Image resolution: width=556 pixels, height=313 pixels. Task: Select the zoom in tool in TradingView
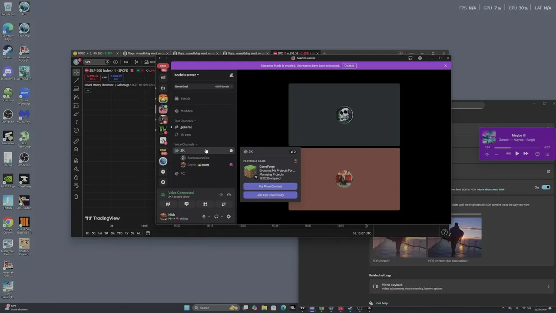(76, 150)
